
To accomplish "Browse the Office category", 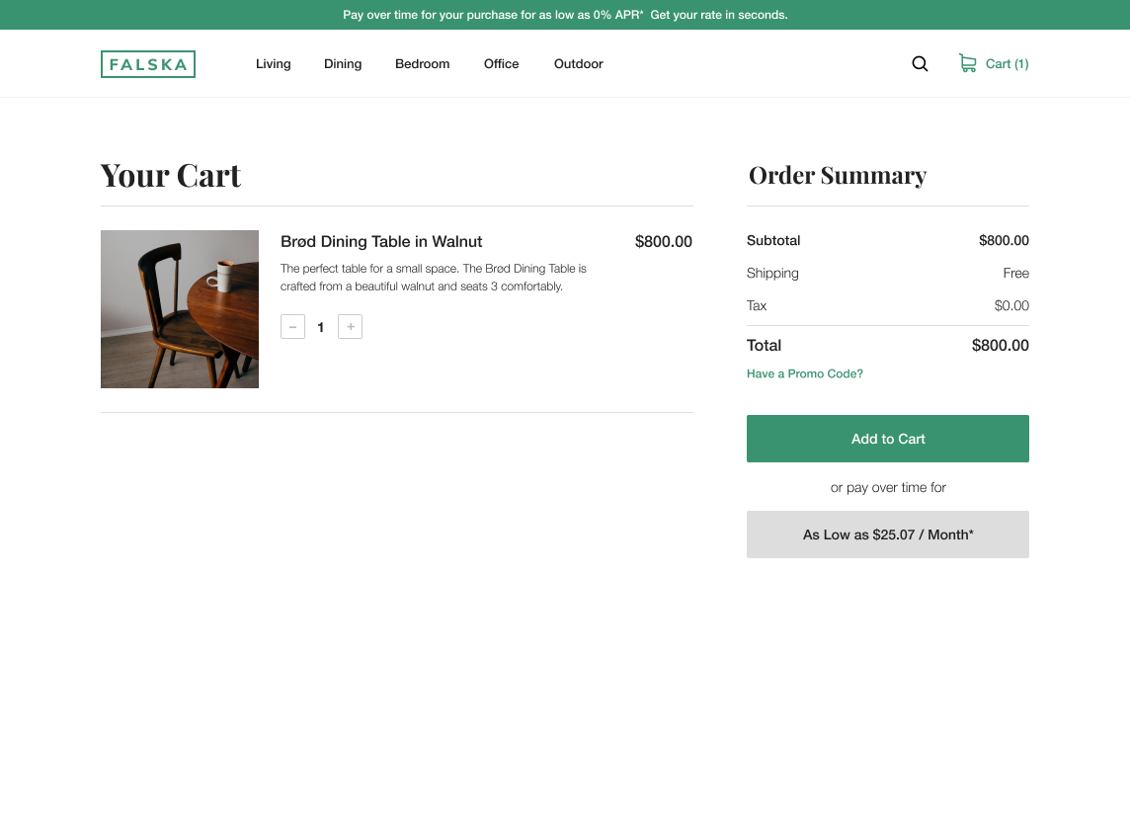I will [x=501, y=64].
